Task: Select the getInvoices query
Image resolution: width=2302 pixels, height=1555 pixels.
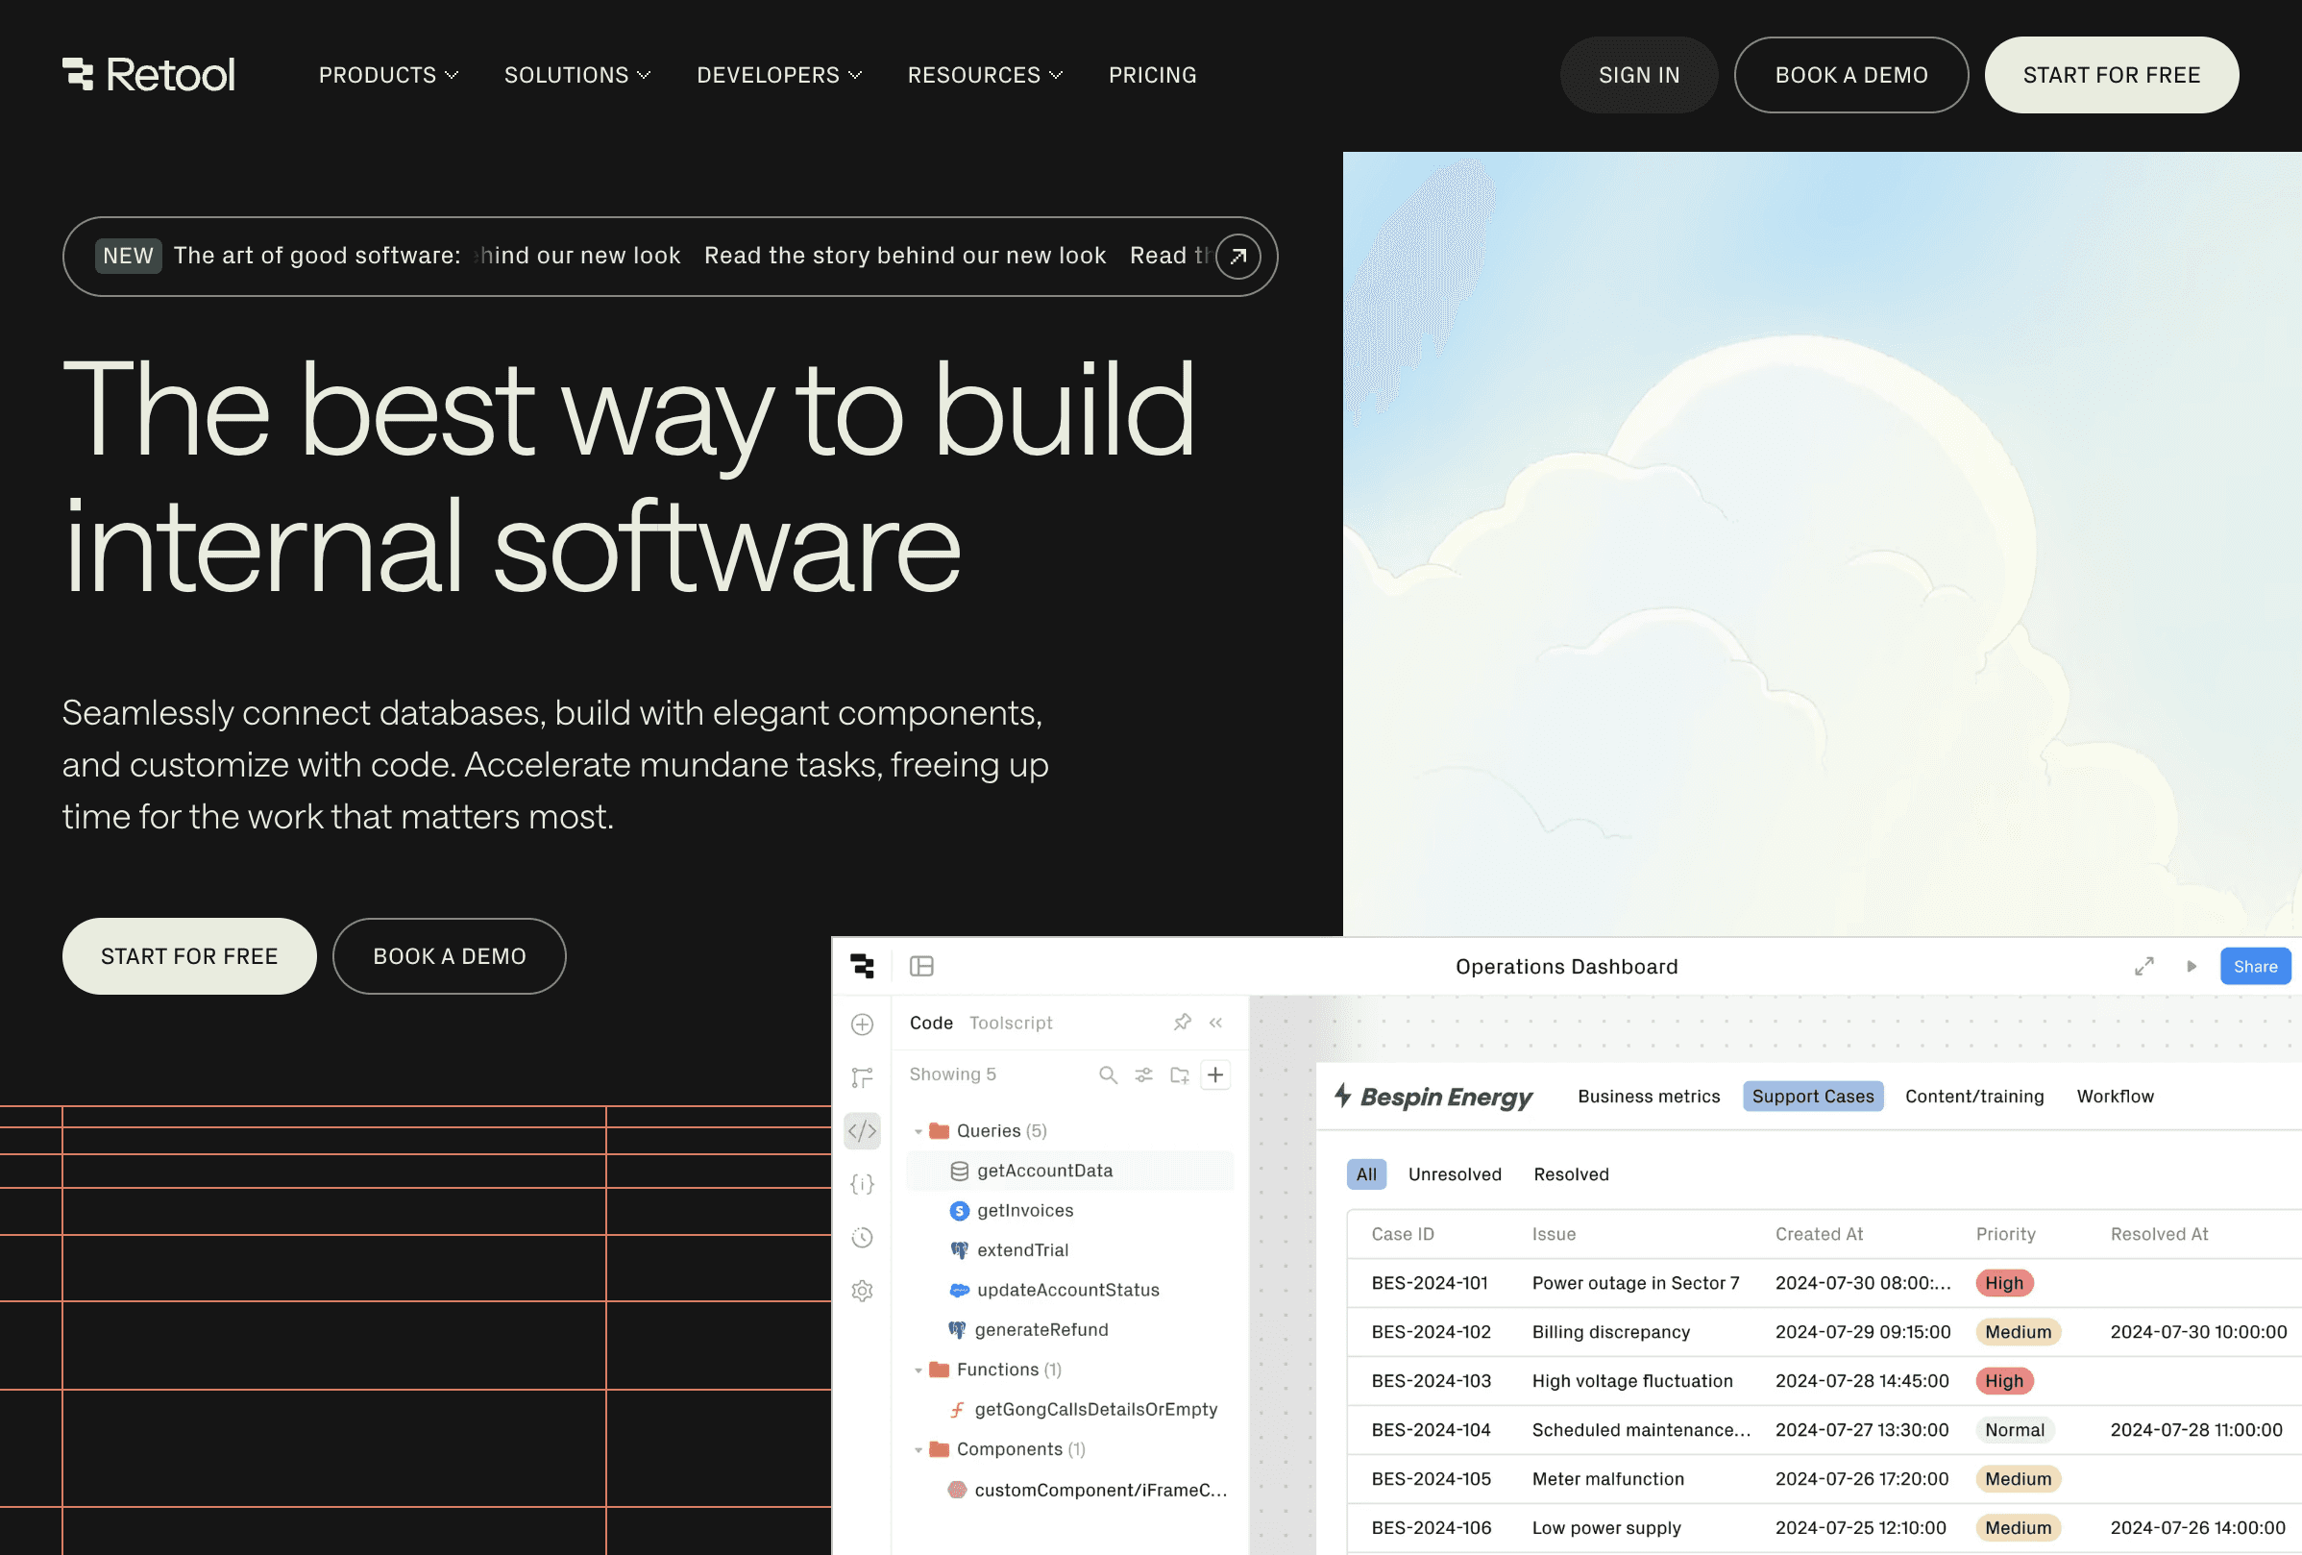Action: point(1024,1210)
